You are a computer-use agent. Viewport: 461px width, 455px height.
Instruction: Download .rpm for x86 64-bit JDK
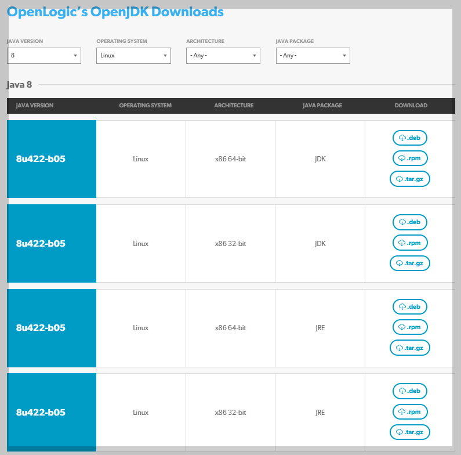coord(410,158)
